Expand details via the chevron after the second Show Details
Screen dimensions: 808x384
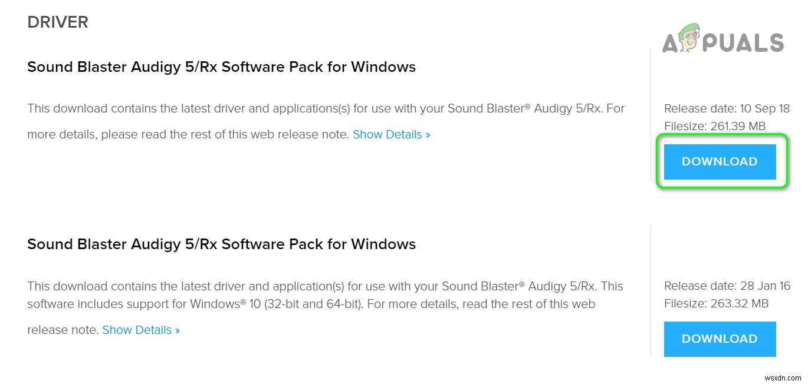pos(176,330)
